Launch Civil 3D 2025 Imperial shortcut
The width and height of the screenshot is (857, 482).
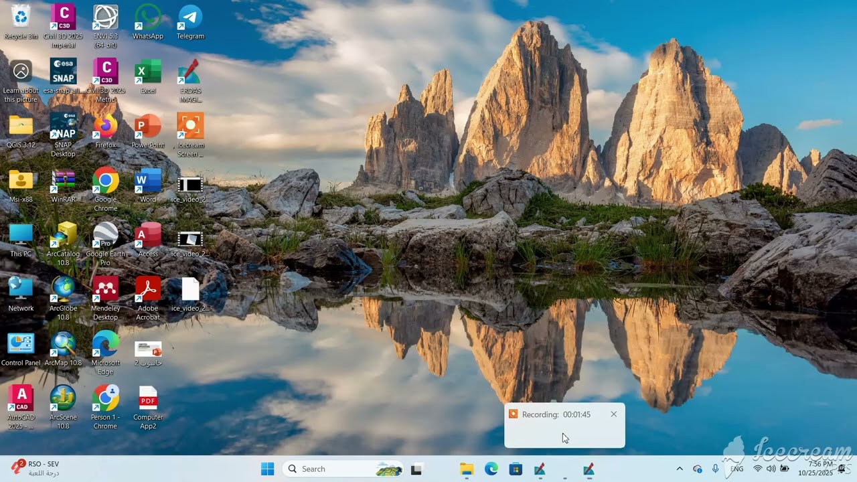[63, 25]
